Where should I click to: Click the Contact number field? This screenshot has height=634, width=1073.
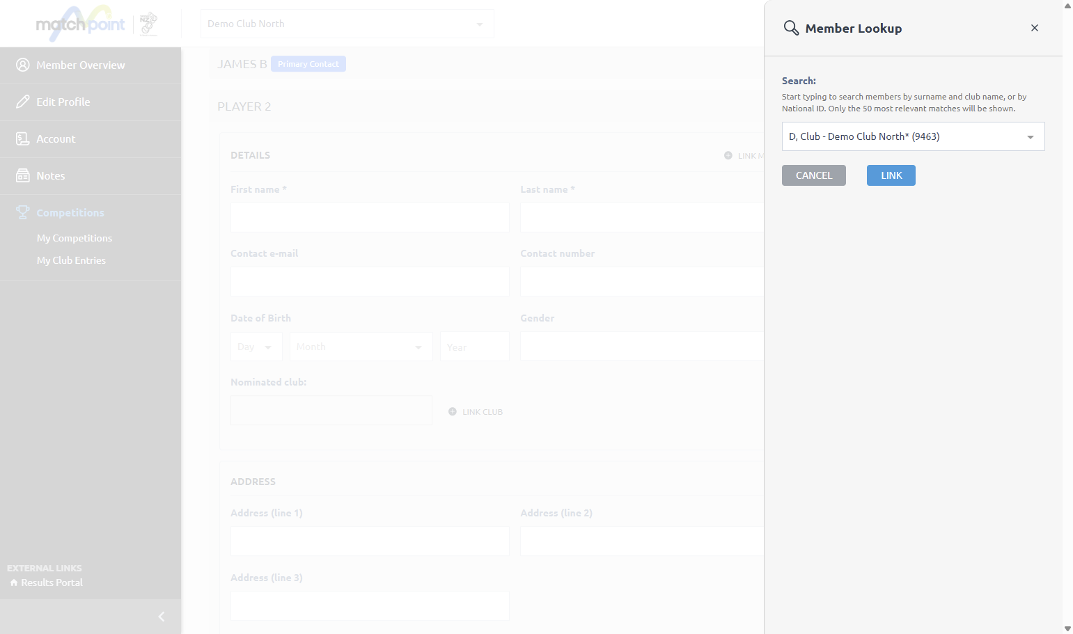(642, 282)
